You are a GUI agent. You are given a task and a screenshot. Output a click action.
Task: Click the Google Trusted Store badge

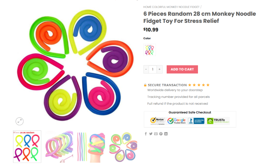[176, 121]
